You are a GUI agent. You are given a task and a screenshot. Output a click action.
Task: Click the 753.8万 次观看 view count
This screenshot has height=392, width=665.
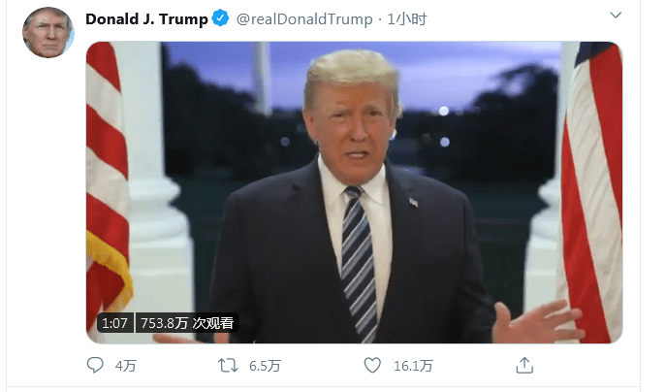pos(187,323)
